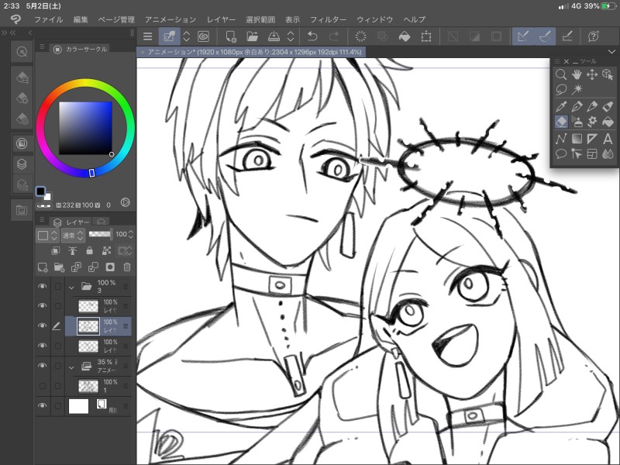Click Save icon in command bar
This screenshot has width=620, height=465.
point(274,36)
